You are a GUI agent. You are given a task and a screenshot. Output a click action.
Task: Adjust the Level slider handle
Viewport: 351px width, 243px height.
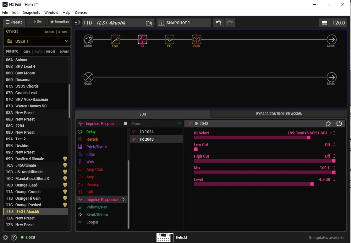click(312, 184)
